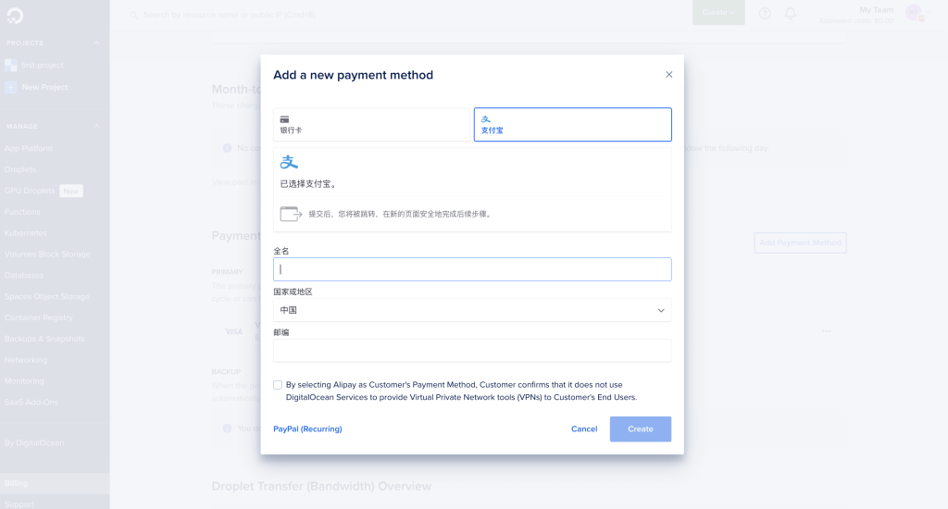Open the help question mark icon
Viewport: 948px width, 509px height.
pos(765,13)
